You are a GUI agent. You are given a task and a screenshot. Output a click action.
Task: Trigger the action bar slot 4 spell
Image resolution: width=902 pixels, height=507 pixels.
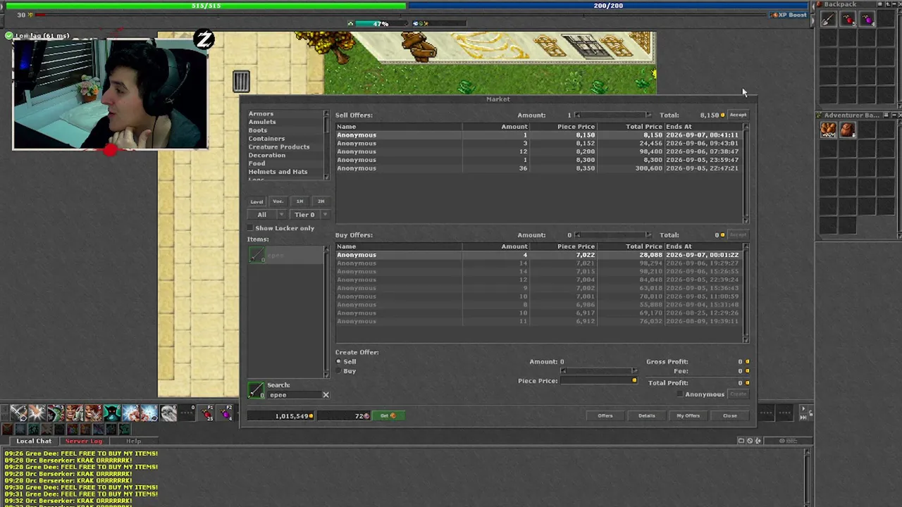(x=74, y=413)
